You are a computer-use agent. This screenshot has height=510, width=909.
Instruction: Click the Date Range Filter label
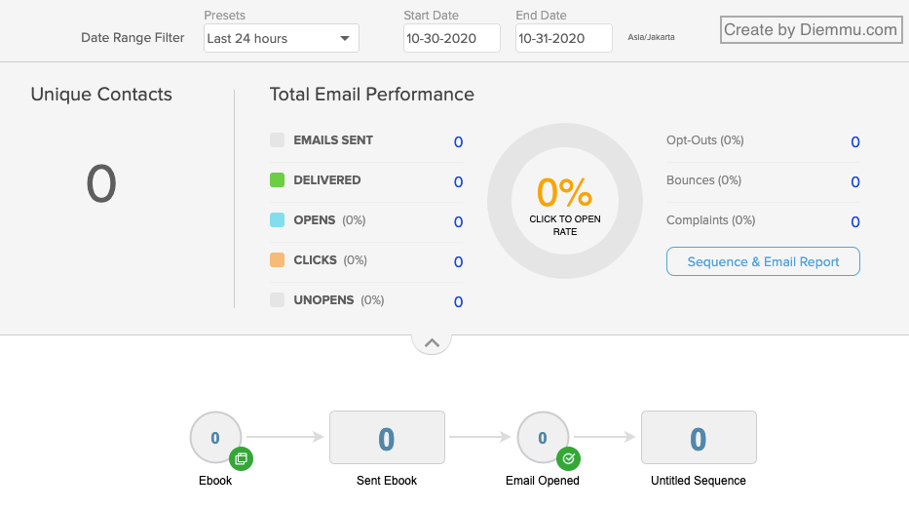(133, 38)
